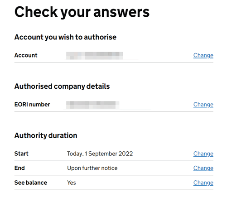Click the bold 'End' row label
This screenshot has width=251, height=197.
point(19,168)
